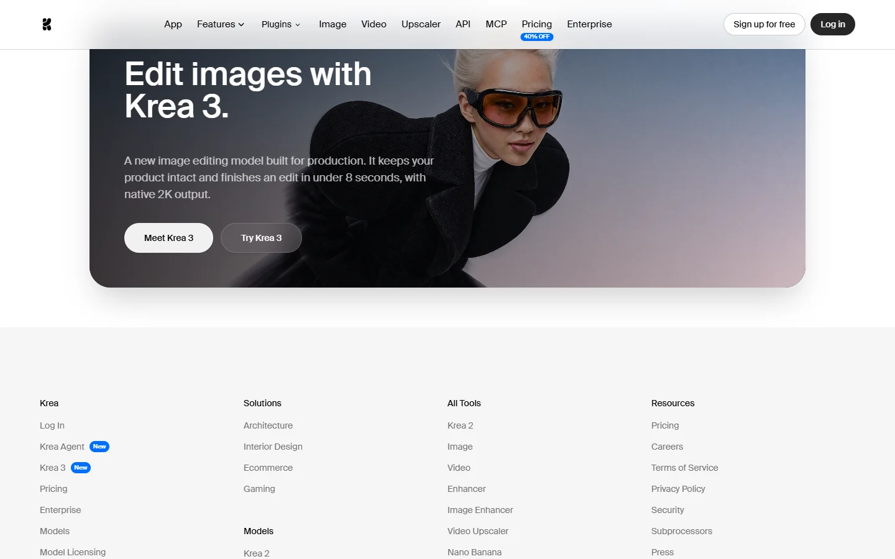This screenshot has height=559, width=895.
Task: Click the Sign up for free button
Action: pos(764,24)
